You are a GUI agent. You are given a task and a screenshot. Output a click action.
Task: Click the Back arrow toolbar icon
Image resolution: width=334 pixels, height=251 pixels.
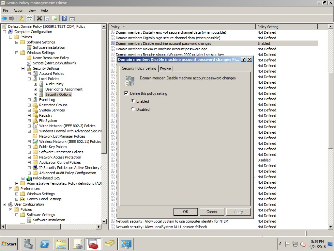click(x=4, y=19)
